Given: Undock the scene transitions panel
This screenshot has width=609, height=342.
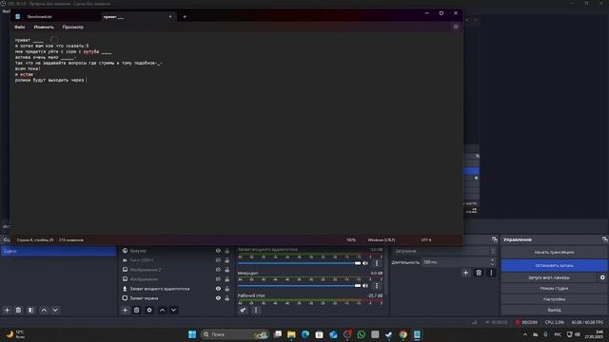Looking at the screenshot, I should pyautogui.click(x=495, y=239).
